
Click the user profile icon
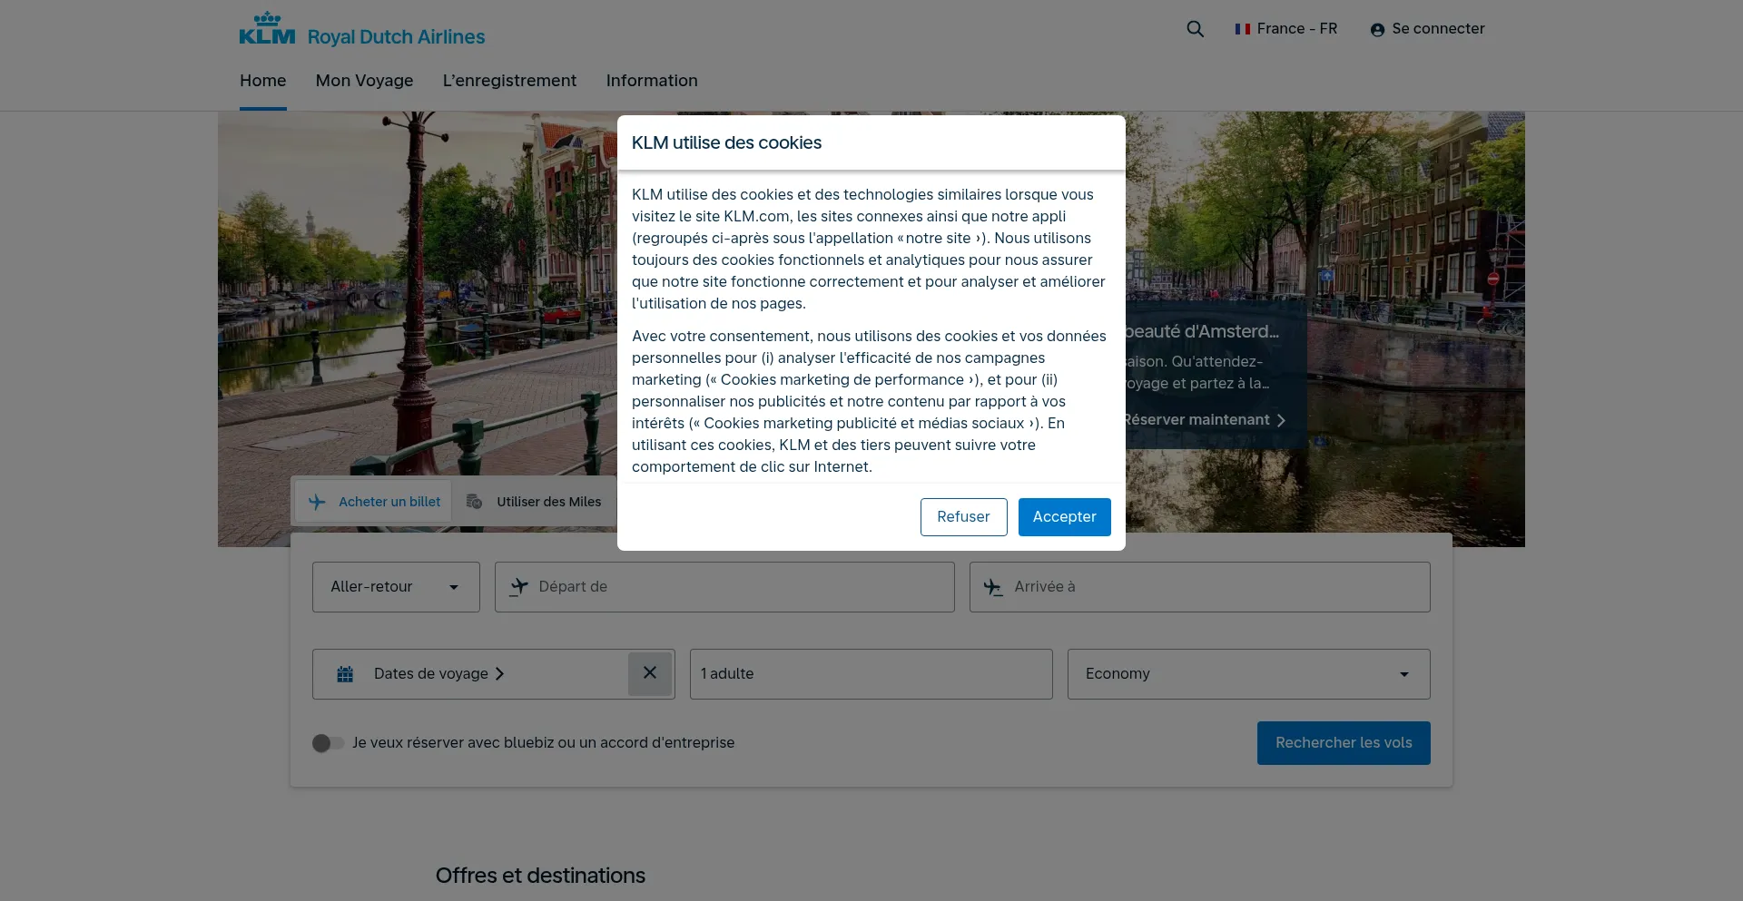(x=1377, y=30)
